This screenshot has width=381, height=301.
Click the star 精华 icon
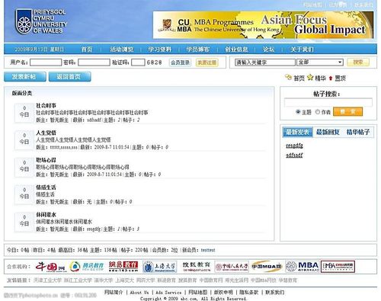(x=310, y=78)
